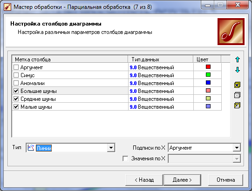The width and height of the screenshot is (252, 191).
Task: Enable the Синус column checkbox
Action: click(x=16, y=75)
